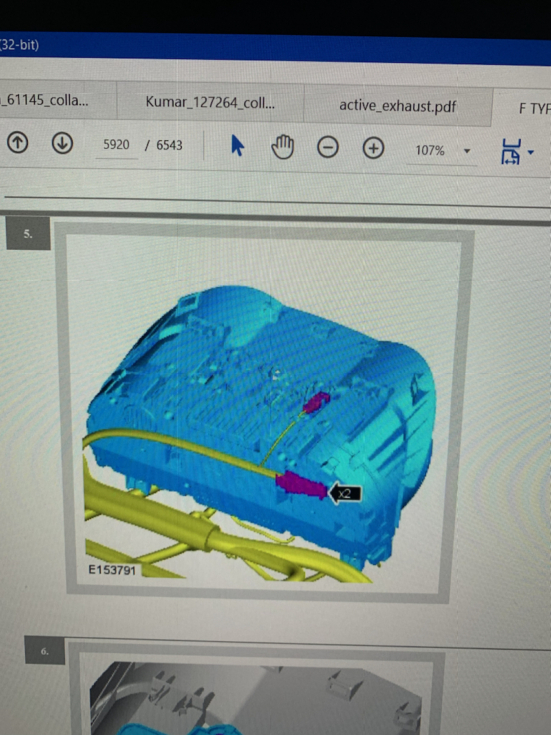Select the Hand pan tool

tap(283, 148)
